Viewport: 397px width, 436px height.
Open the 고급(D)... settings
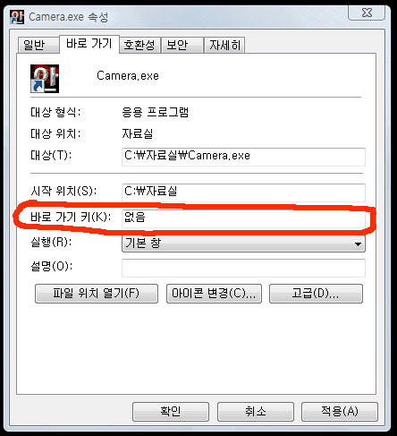(316, 294)
